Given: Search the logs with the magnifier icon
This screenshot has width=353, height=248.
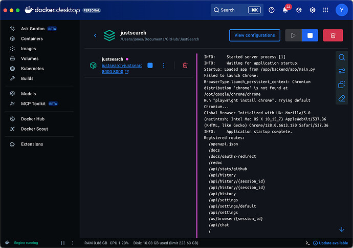Looking at the screenshot, I should point(342,57).
